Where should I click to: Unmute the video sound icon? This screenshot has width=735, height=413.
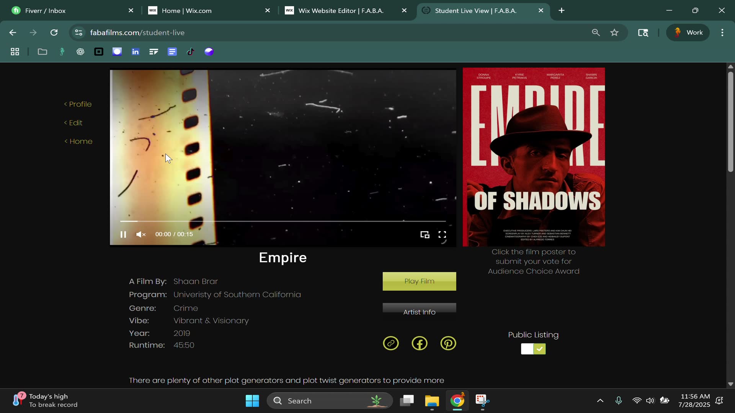(x=140, y=234)
